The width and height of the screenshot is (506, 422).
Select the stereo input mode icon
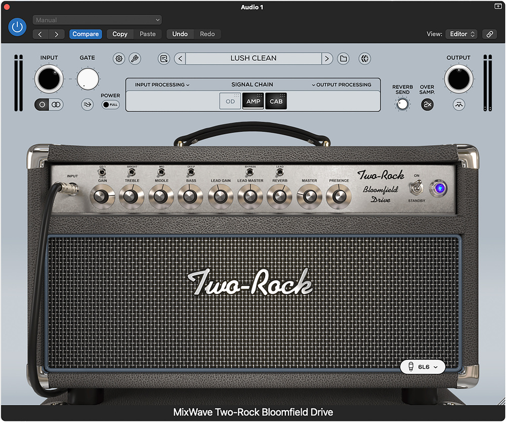point(56,105)
